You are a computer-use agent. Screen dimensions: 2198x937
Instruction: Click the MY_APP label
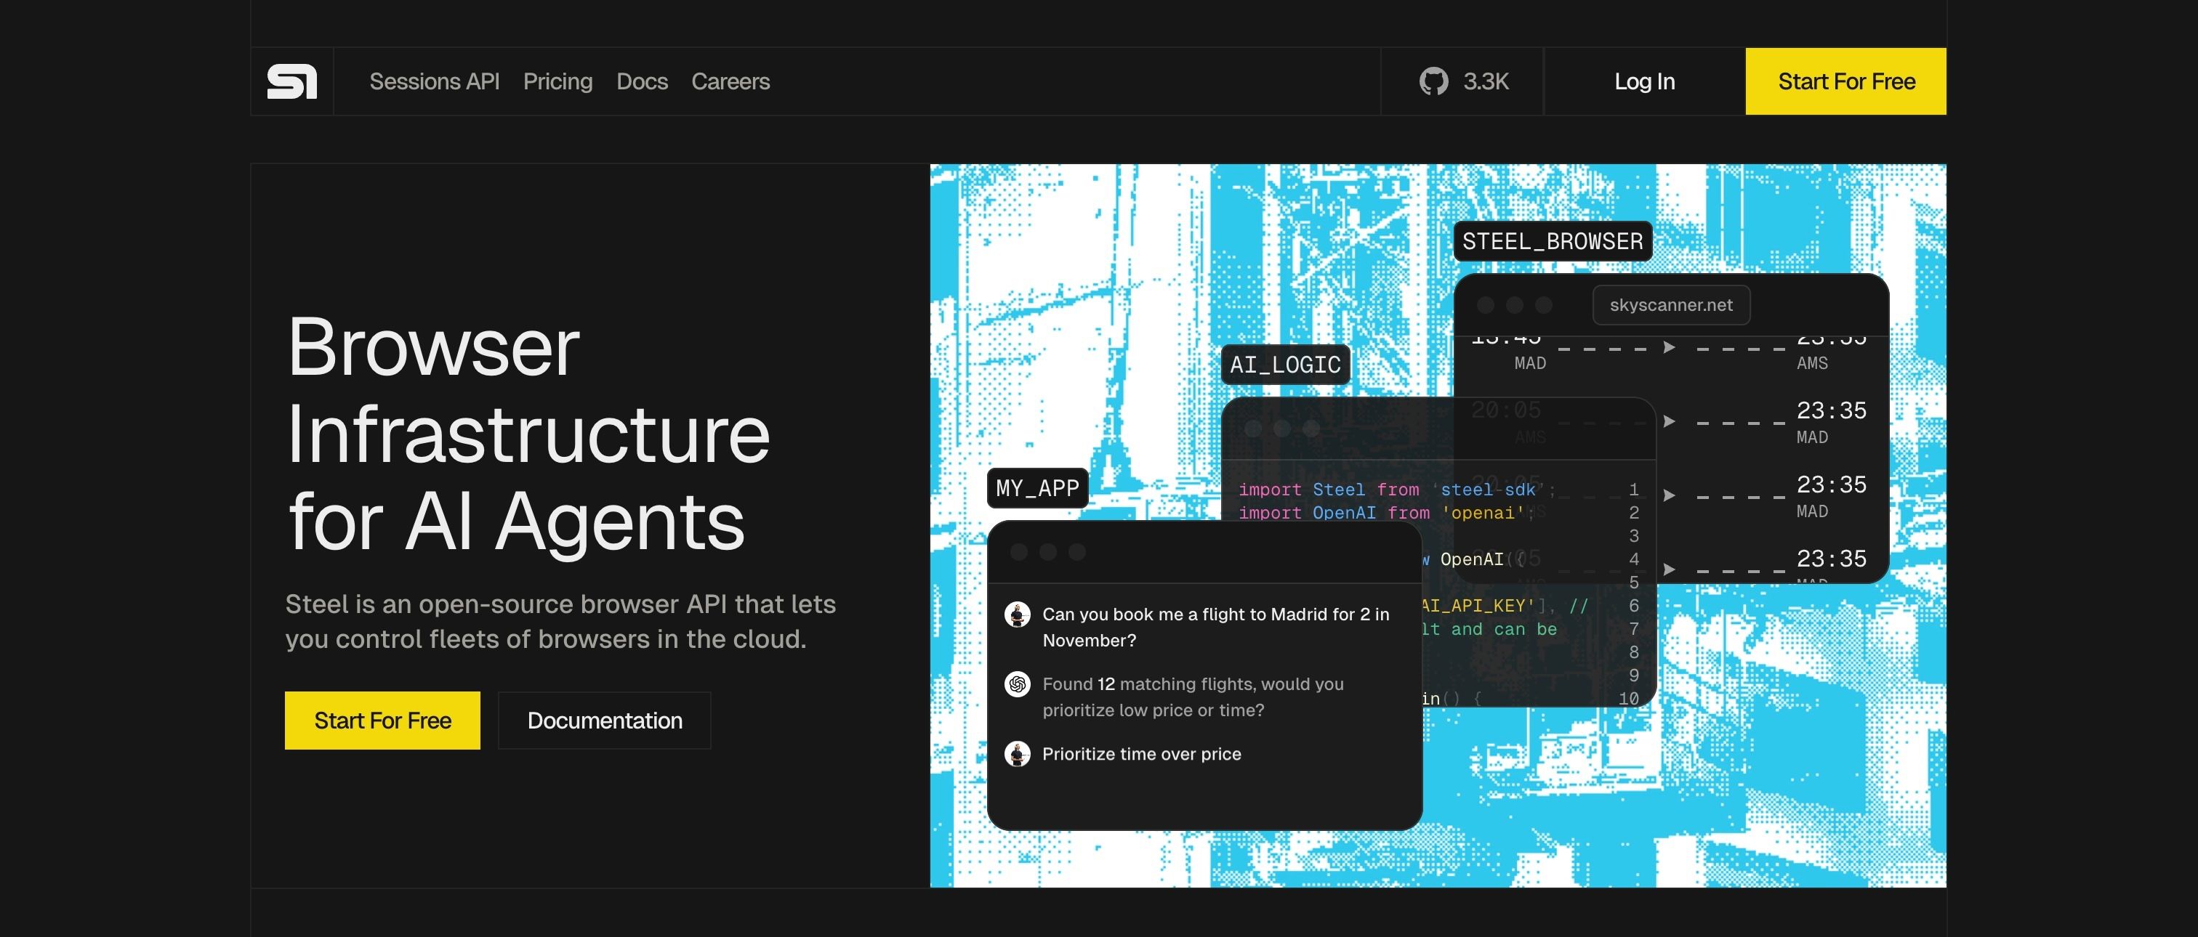(x=1037, y=487)
